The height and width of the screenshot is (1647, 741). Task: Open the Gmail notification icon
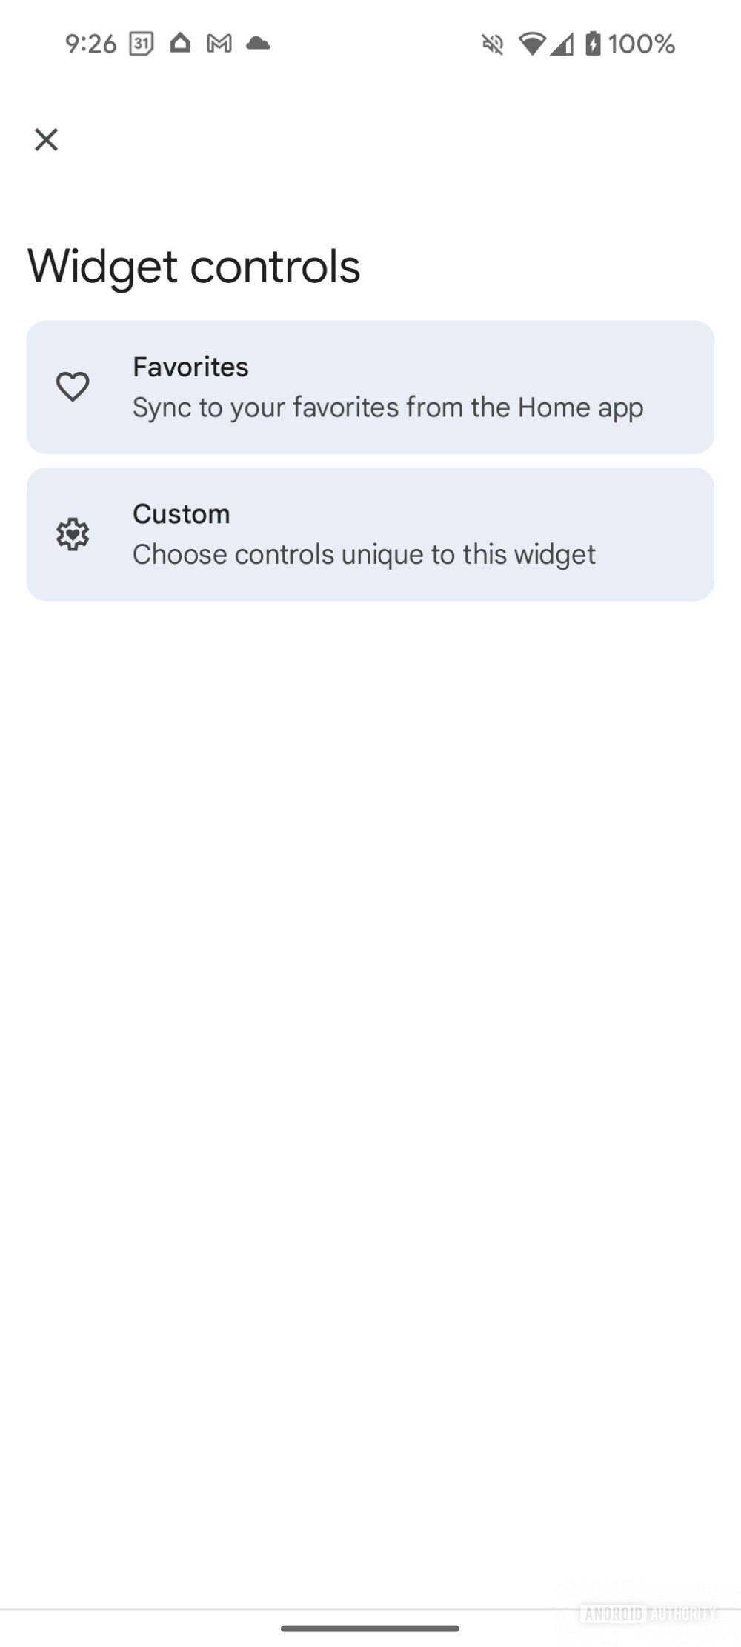pyautogui.click(x=219, y=44)
